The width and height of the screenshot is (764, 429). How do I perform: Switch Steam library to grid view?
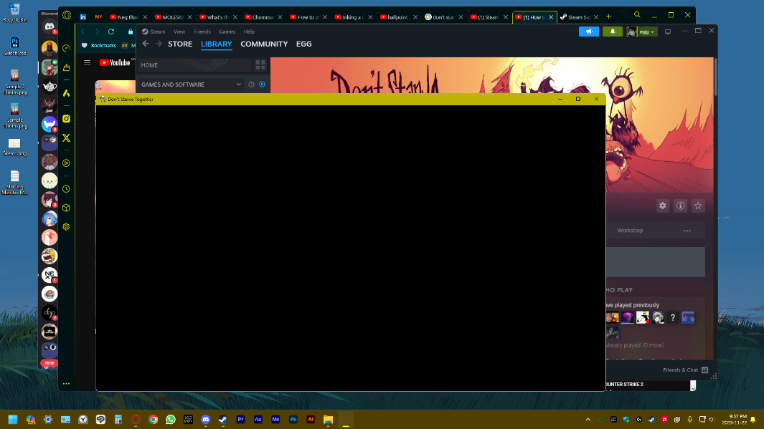(260, 65)
